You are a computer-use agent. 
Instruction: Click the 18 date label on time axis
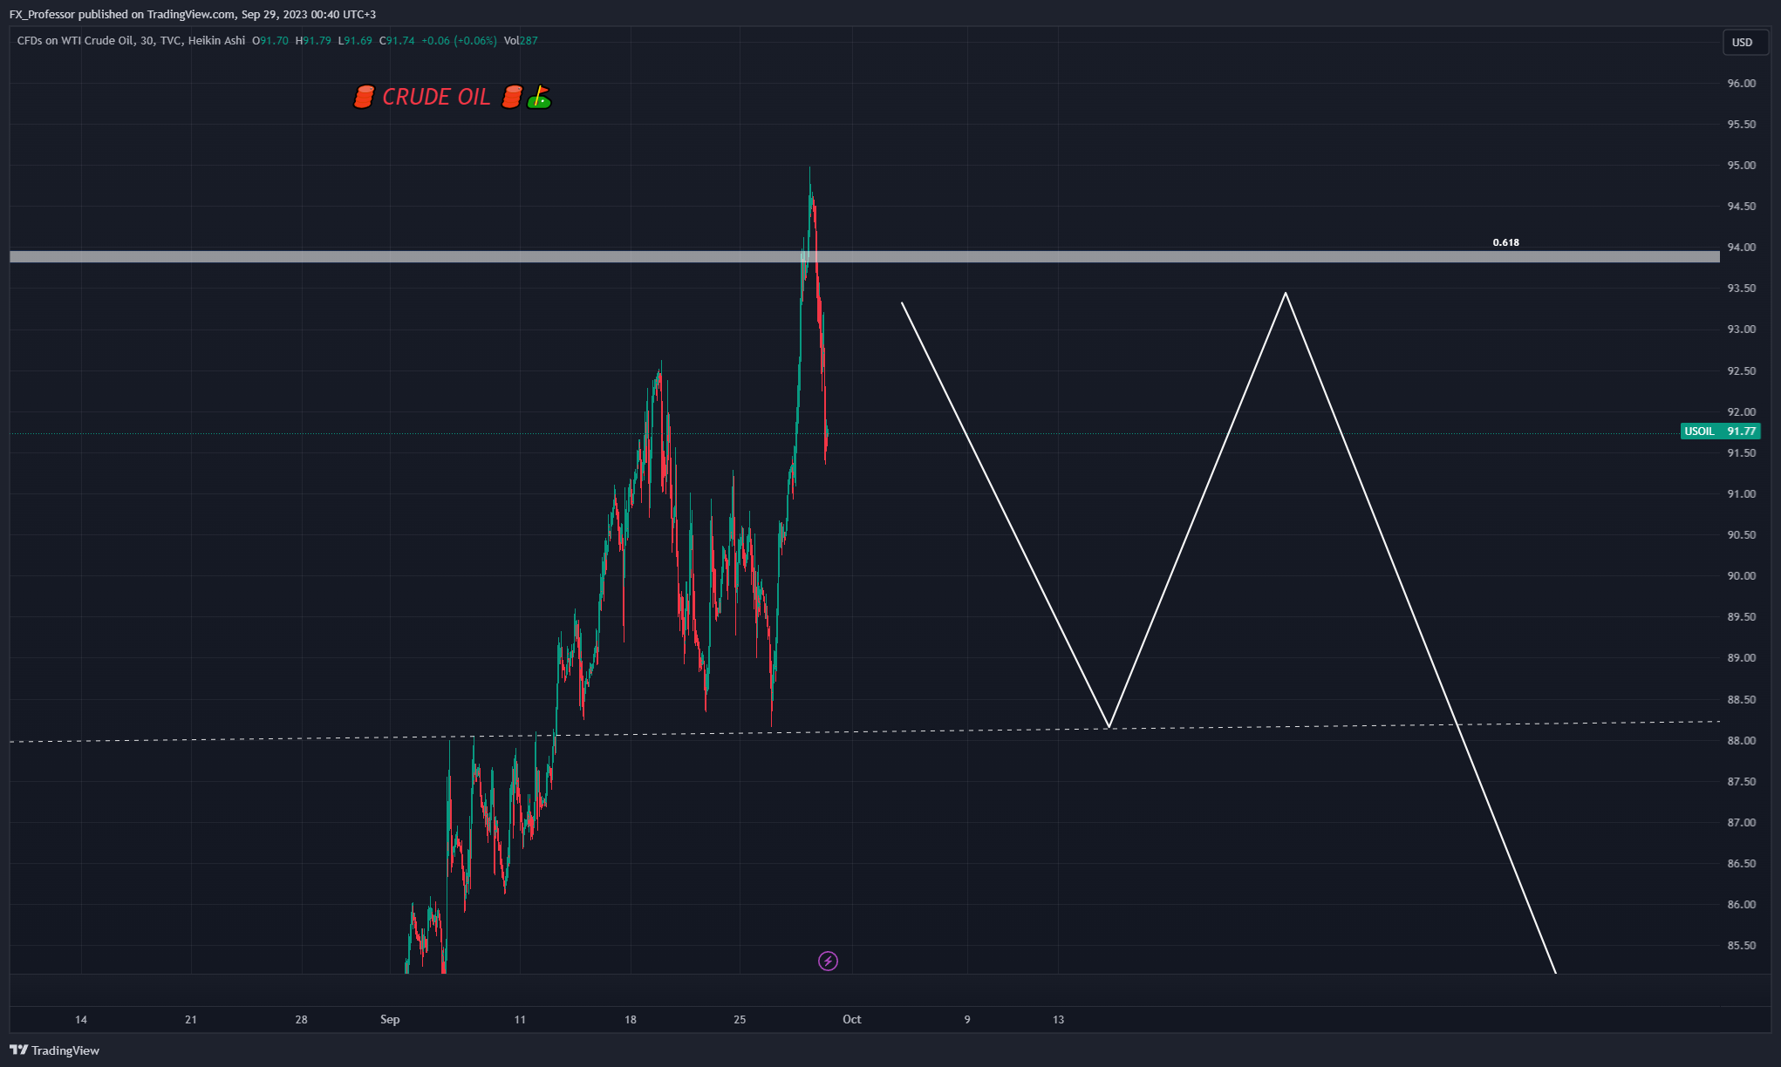pyautogui.click(x=631, y=1019)
